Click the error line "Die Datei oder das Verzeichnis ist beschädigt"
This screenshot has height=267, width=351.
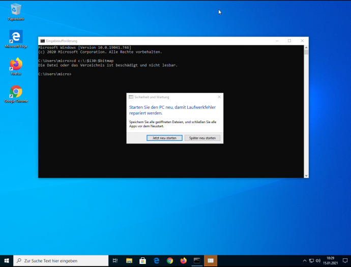pyautogui.click(x=108, y=65)
